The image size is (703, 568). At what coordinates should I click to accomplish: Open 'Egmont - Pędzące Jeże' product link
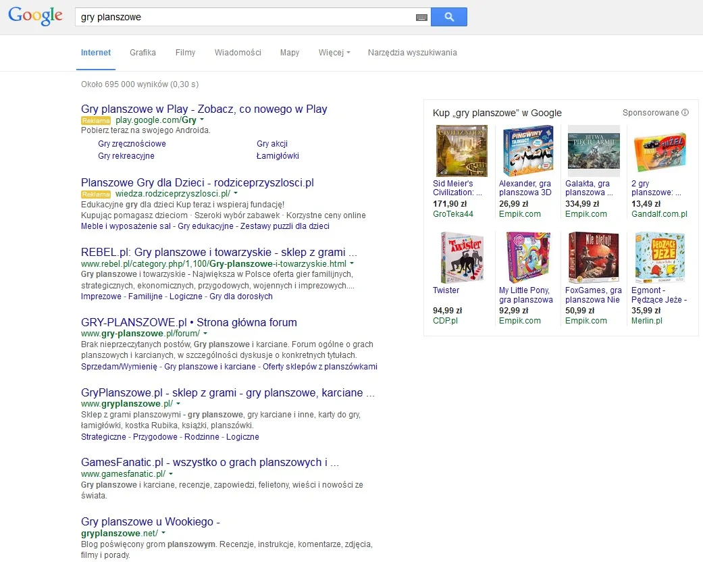coord(659,295)
